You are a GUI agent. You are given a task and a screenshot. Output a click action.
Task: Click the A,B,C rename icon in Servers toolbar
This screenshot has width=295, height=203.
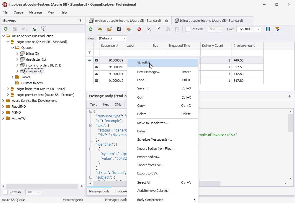click(x=43, y=29)
